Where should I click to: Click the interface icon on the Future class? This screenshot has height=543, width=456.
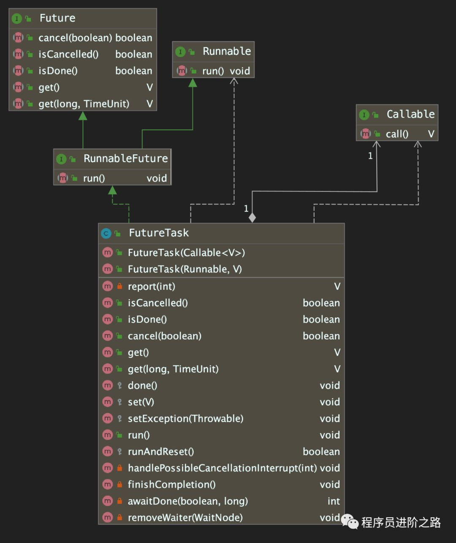pyautogui.click(x=17, y=18)
